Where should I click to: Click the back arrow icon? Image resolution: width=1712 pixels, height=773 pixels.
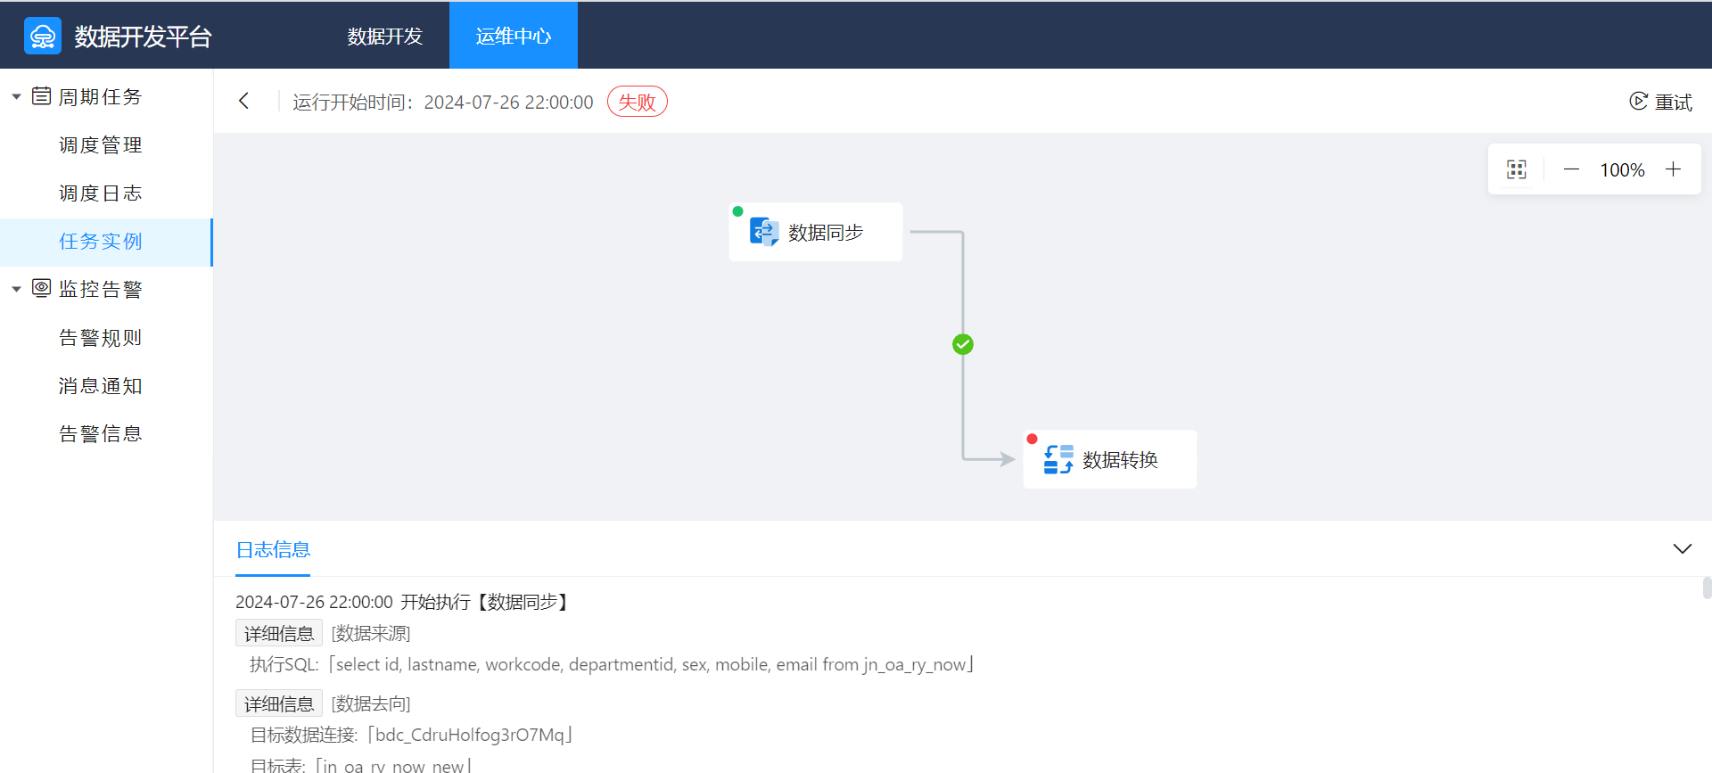(x=244, y=101)
